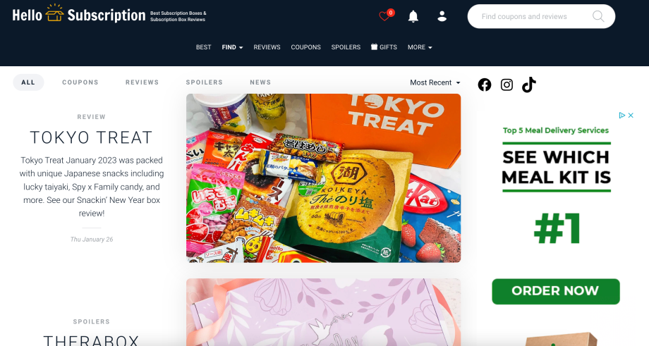Open notifications bell icon
The width and height of the screenshot is (649, 346).
pyautogui.click(x=413, y=16)
